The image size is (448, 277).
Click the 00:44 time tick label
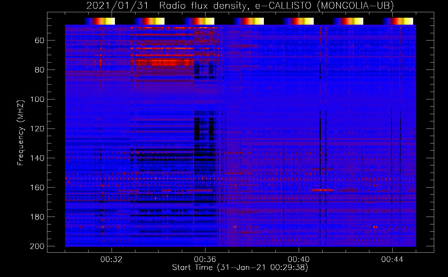coord(392,259)
